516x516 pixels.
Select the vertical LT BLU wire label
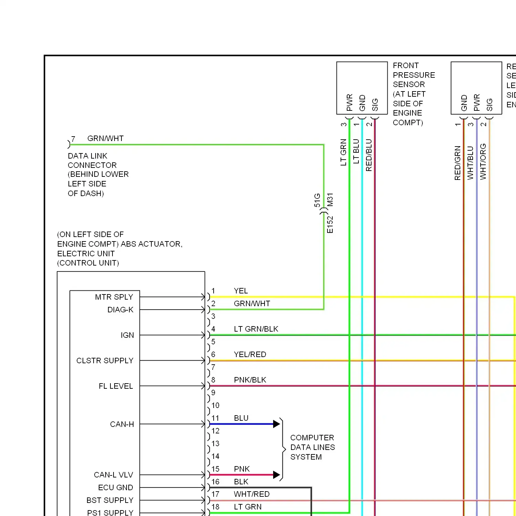tap(356, 151)
